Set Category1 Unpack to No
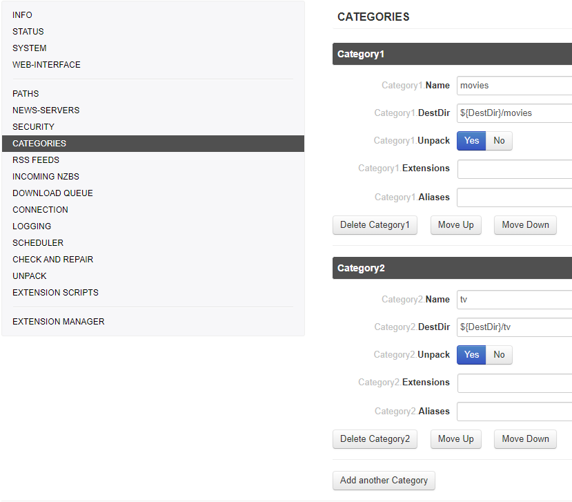Viewport: 572px width, 502px height. (x=499, y=141)
